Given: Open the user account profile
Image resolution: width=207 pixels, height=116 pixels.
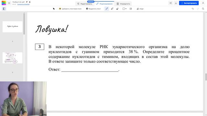Looking at the screenshot, I should [x=203, y=3].
